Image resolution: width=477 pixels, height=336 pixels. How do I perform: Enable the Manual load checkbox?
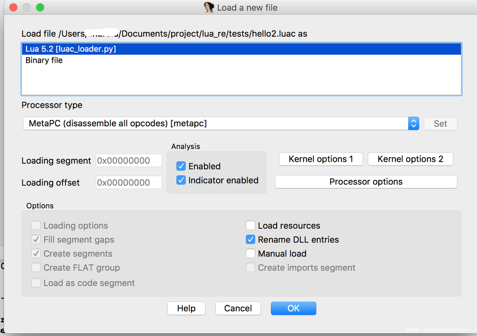(251, 254)
